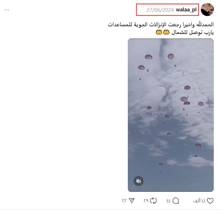This screenshot has height=210, width=220.
Task: Unmute the video using the speaker icon
Action: (x=138, y=181)
